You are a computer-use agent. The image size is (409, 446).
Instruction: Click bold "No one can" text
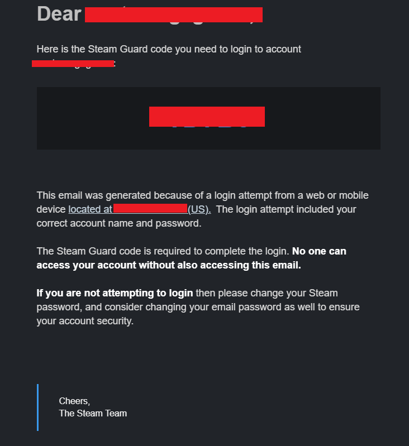[x=319, y=251]
